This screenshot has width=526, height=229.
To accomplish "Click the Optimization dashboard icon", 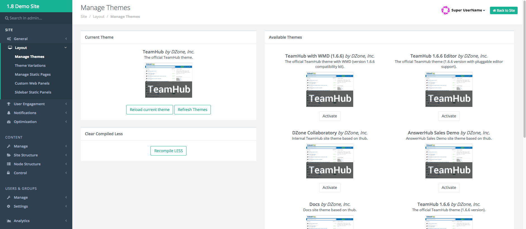I will (9, 122).
